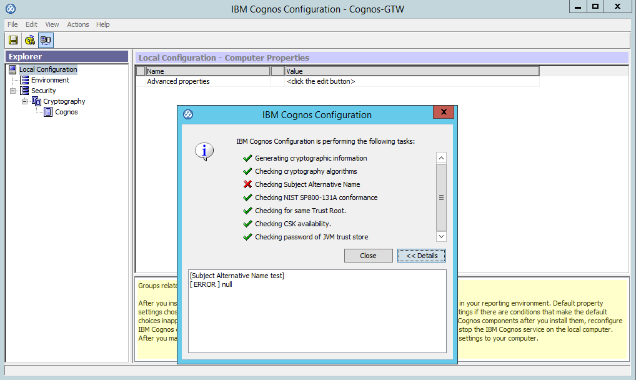Open the File menu

click(12, 24)
